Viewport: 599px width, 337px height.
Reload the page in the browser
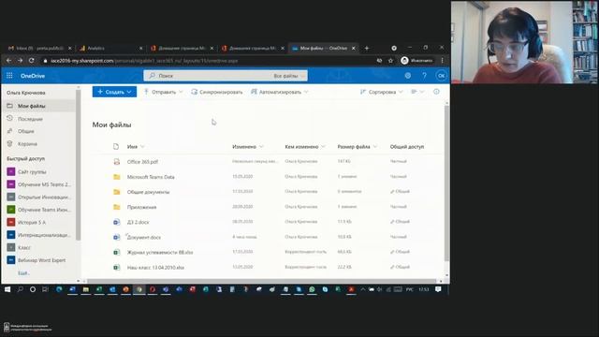pyautogui.click(x=31, y=60)
